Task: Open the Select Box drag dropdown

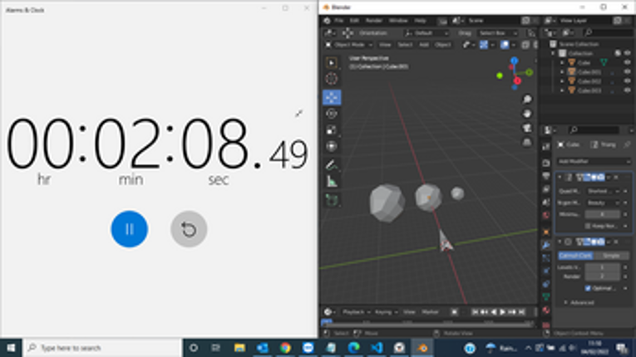Action: [x=498, y=33]
